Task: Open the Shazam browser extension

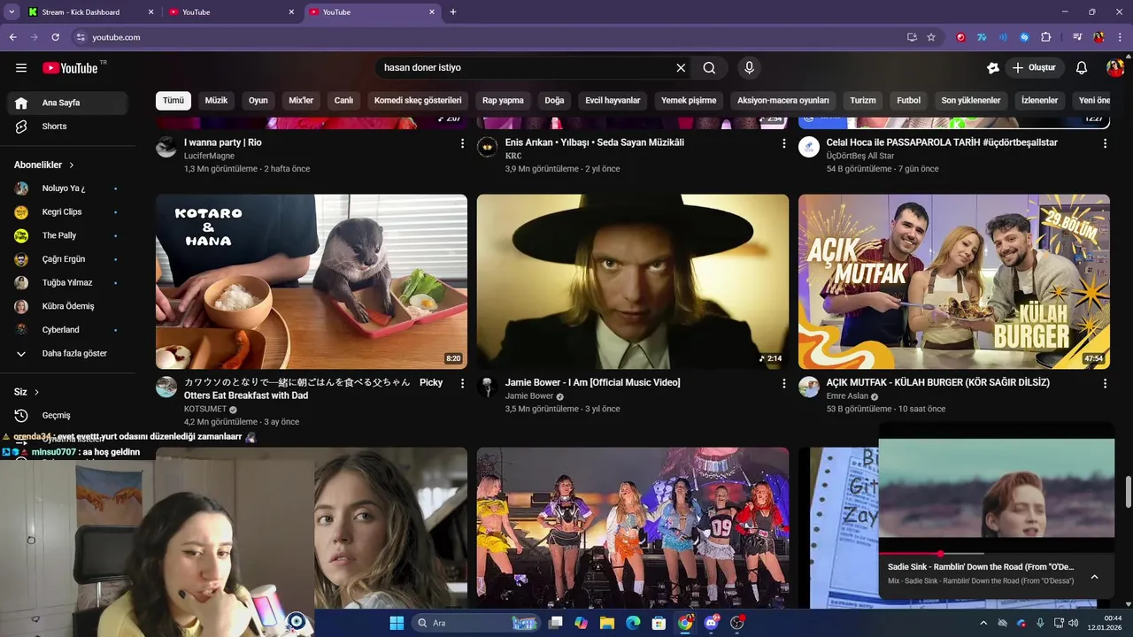Action: [1024, 37]
